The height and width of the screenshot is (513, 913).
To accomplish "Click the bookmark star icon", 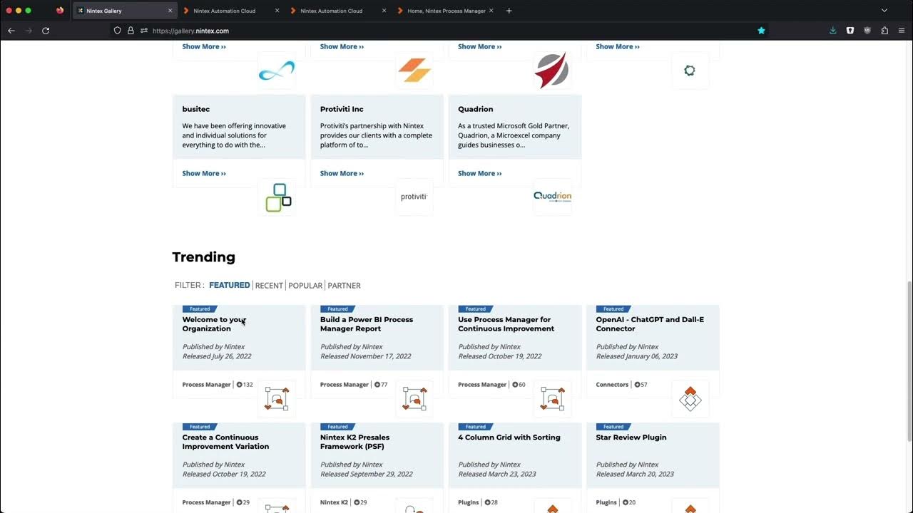I will point(761,31).
